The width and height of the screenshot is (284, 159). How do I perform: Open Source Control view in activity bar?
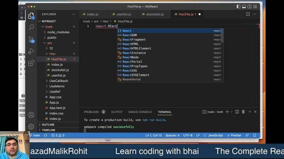point(32,39)
